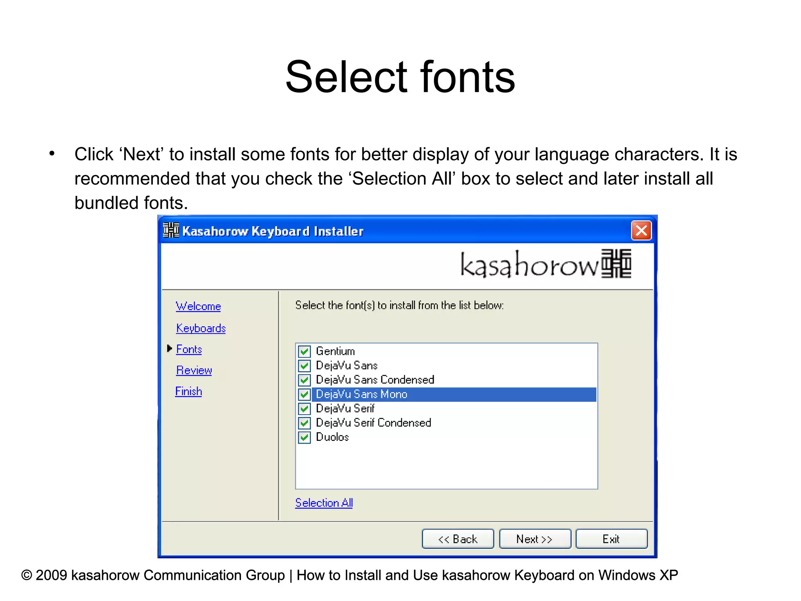
Task: Select the DejaVu Sans Condensed row text
Action: [375, 380]
